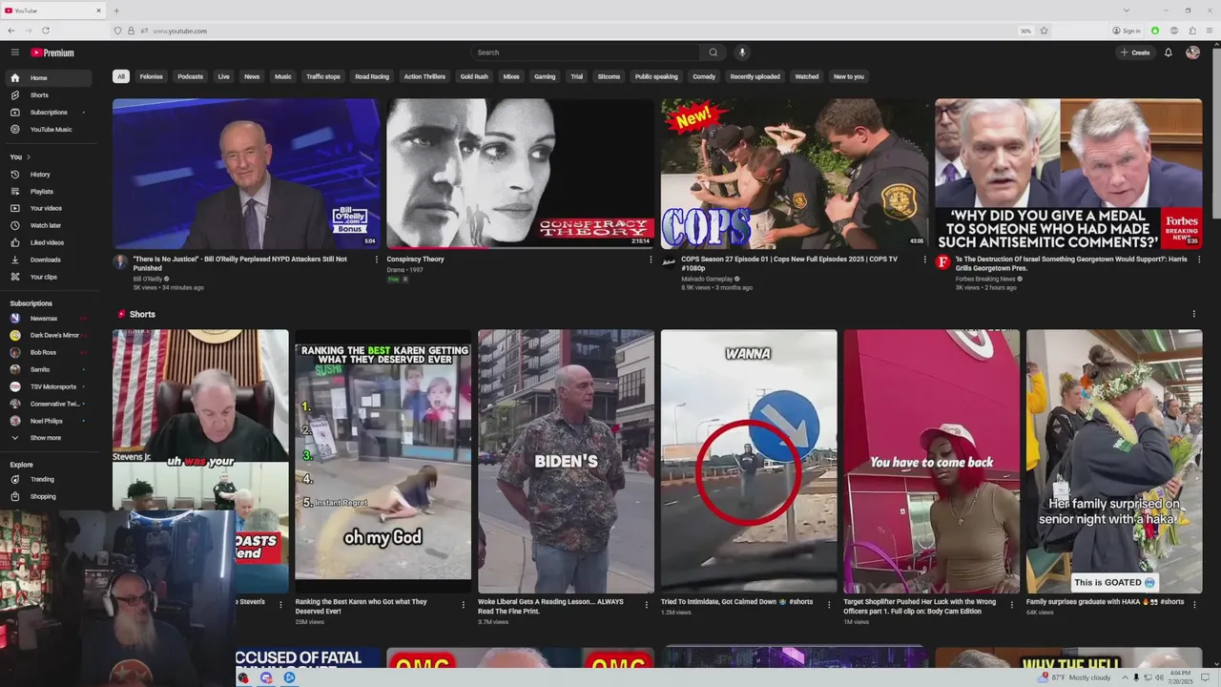The height and width of the screenshot is (687, 1221).
Task: Open Playlists in the sidebar
Action: pyautogui.click(x=49, y=192)
